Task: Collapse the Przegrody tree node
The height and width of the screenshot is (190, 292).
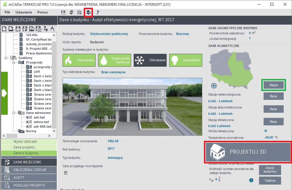Action: coord(13,63)
